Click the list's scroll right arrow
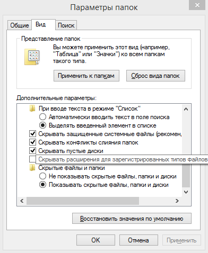Viewport: 208px width, 253px height. pyautogui.click(x=177, y=201)
